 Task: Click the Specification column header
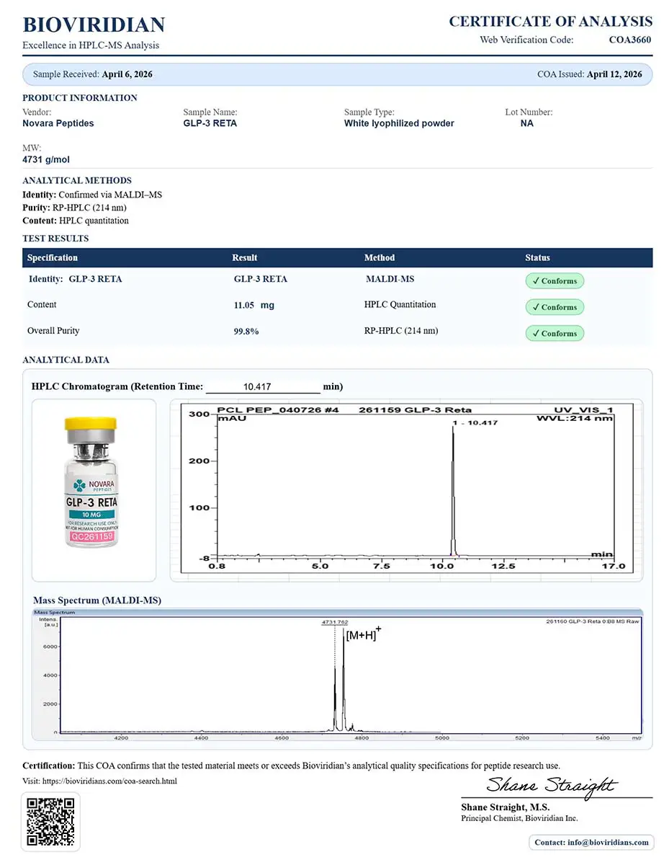(x=53, y=258)
